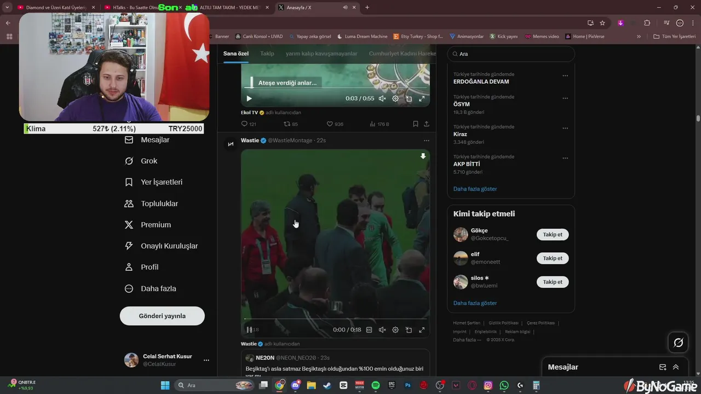This screenshot has height=394, width=701.
Task: Switch to the Takip tab
Action: coord(267,54)
